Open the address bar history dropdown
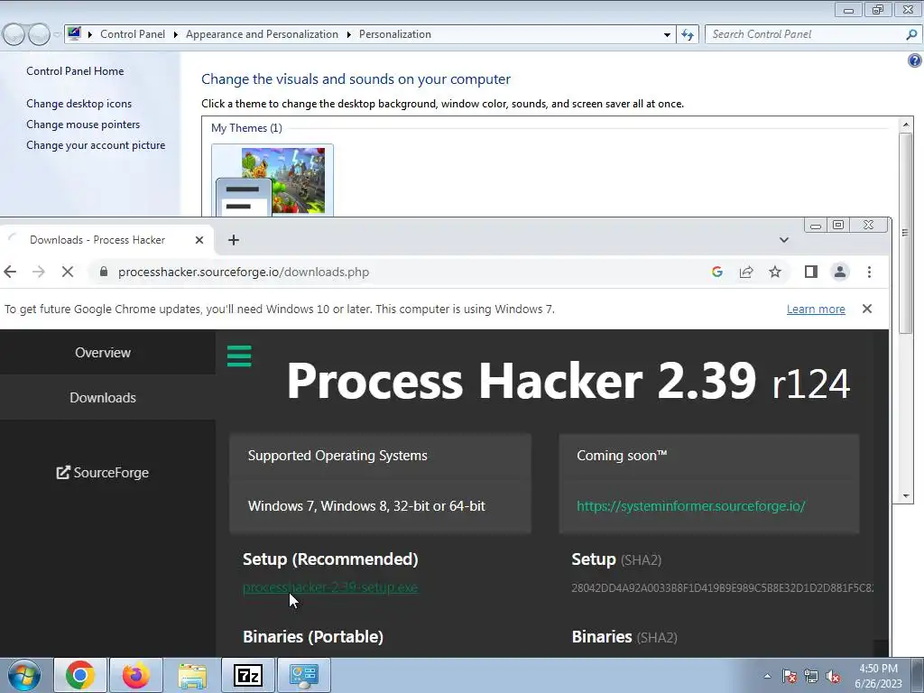 tap(667, 35)
